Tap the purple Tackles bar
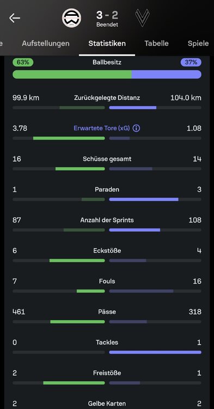This screenshot has height=409, width=214. tap(155, 352)
